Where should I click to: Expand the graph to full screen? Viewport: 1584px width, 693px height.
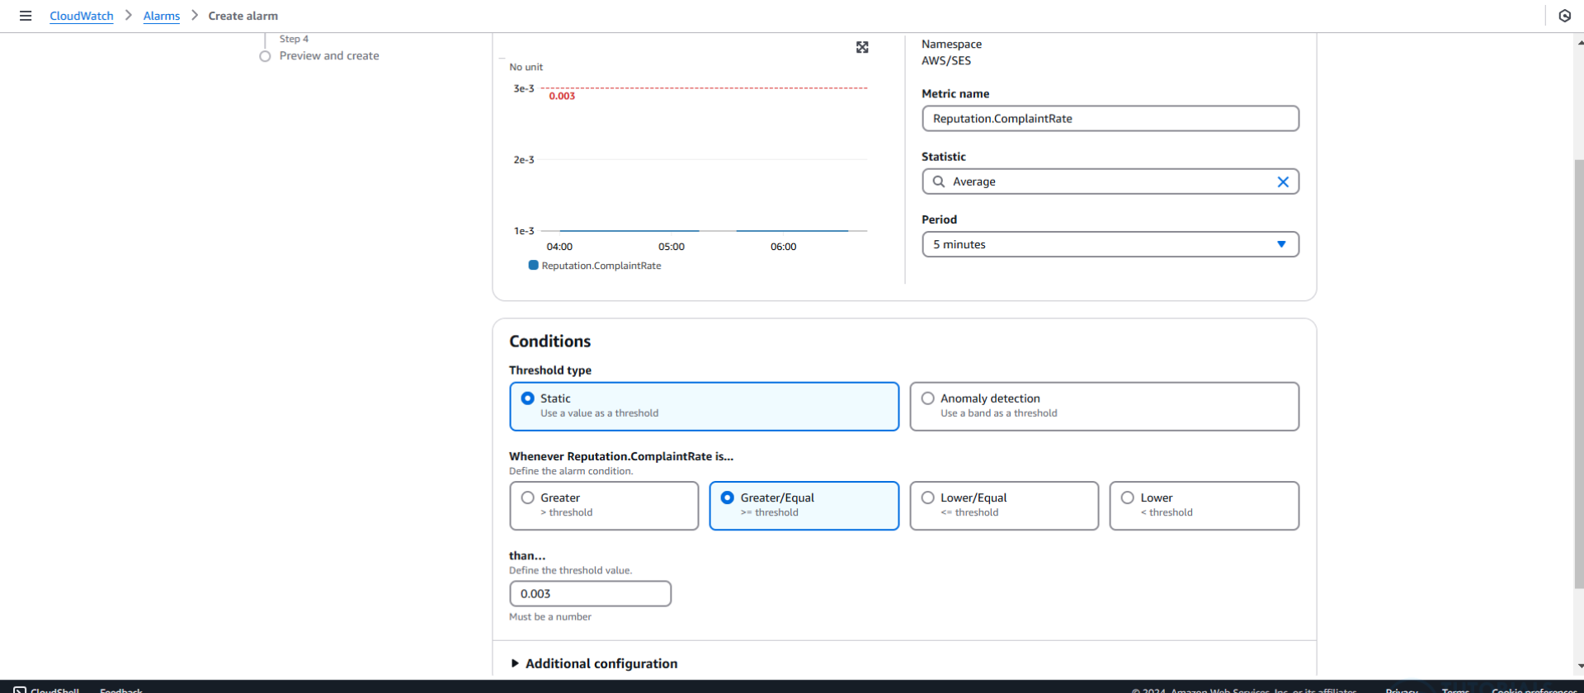click(x=862, y=47)
